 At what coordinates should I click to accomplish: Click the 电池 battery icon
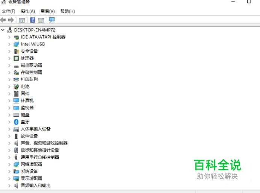coord(16,87)
